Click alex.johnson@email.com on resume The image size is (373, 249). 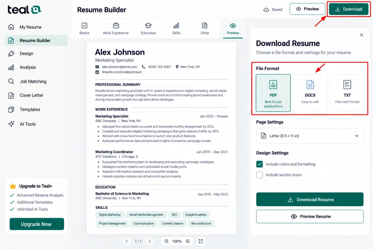tap(119, 67)
